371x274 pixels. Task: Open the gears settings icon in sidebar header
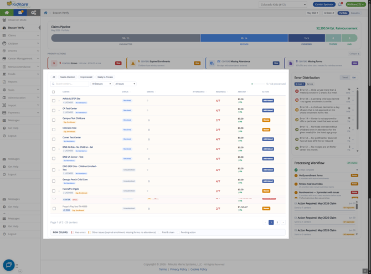coord(34,13)
